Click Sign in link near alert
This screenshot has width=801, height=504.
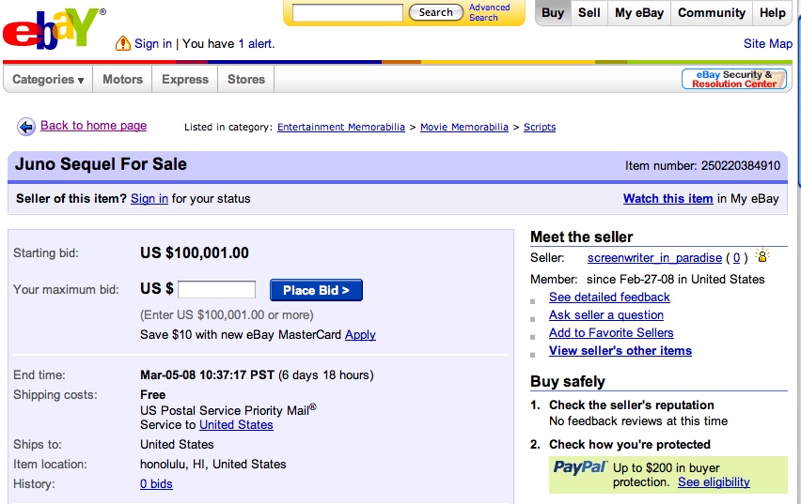click(x=152, y=44)
